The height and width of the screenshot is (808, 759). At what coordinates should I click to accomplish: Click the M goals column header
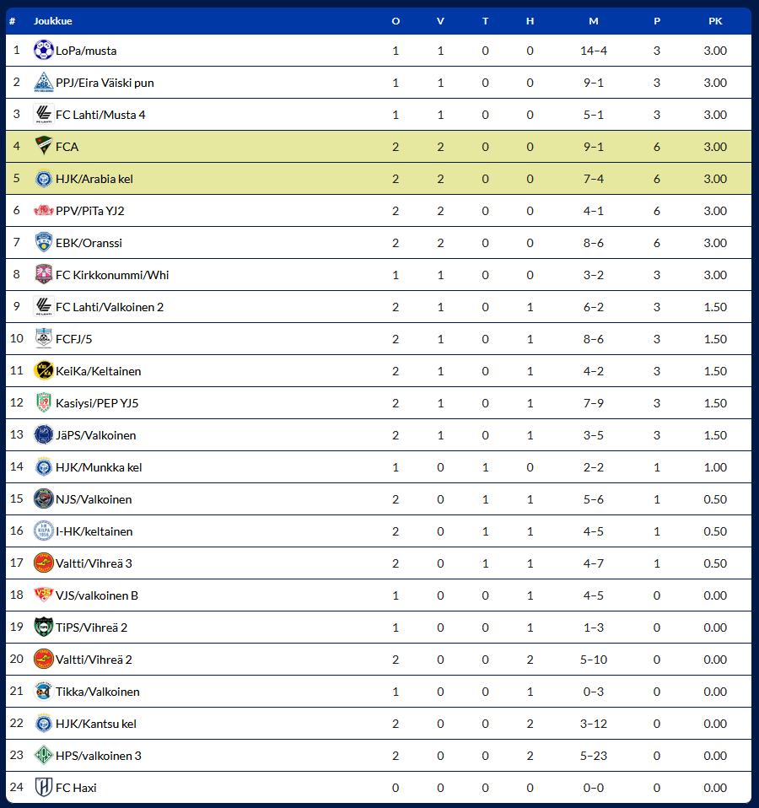click(594, 21)
